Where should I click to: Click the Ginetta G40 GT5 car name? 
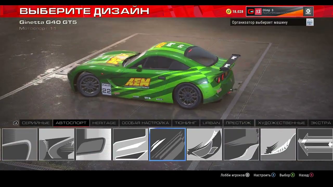coord(48,22)
